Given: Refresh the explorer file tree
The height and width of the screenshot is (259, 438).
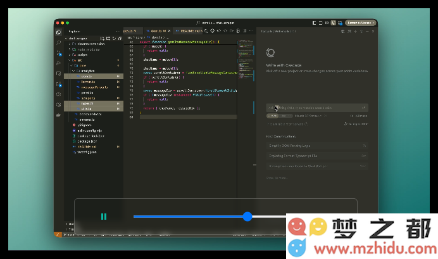Looking at the screenshot, I should click(x=114, y=38).
